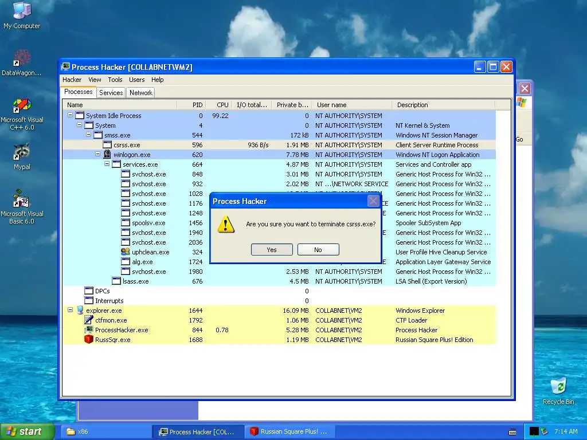Select the Microsoft Visual Basic 6.0 icon
The height and width of the screenshot is (440, 587).
pyautogui.click(x=22, y=207)
